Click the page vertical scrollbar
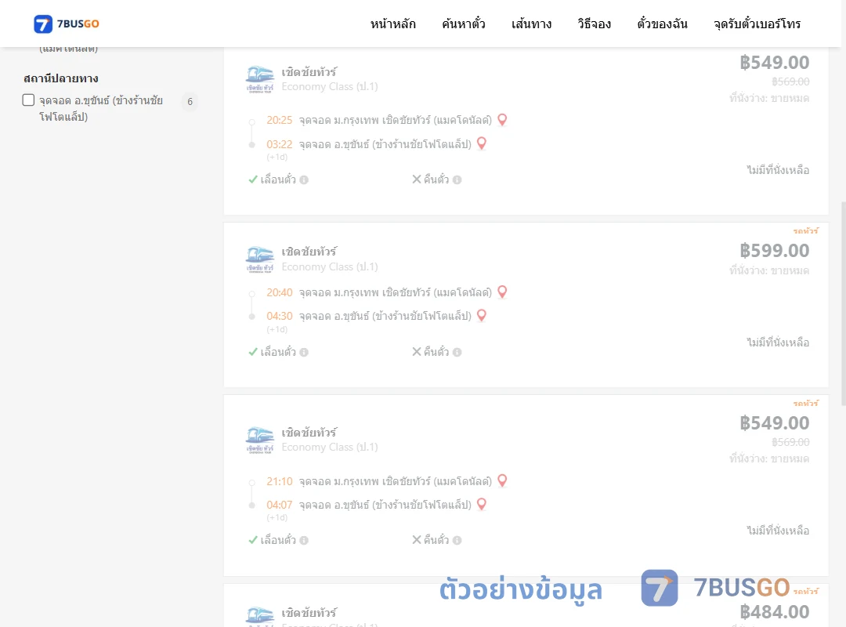Screen dimensions: 846x627 pyautogui.click(x=844, y=303)
